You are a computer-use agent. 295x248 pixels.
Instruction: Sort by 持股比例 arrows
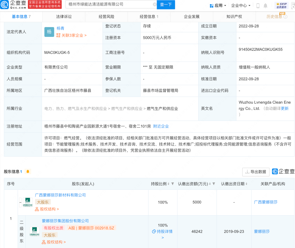click(x=168, y=184)
